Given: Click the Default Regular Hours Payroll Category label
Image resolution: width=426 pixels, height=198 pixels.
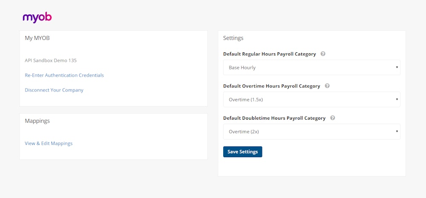Looking at the screenshot, I should [x=270, y=54].
